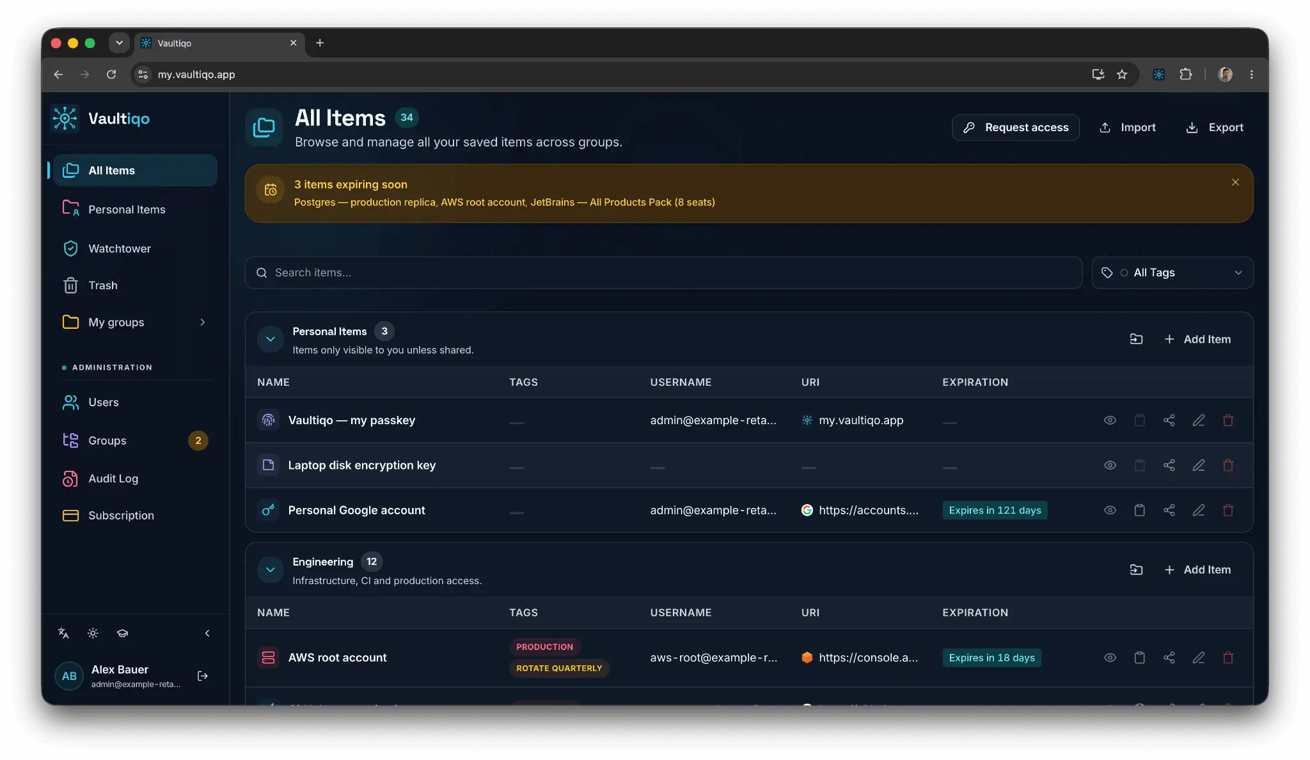Copy Personal Google account credentials

click(1139, 510)
